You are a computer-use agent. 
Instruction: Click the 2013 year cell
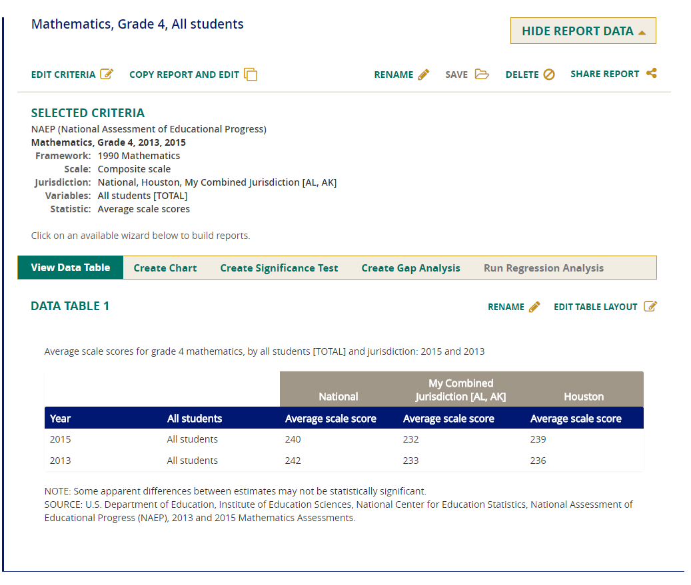[60, 461]
